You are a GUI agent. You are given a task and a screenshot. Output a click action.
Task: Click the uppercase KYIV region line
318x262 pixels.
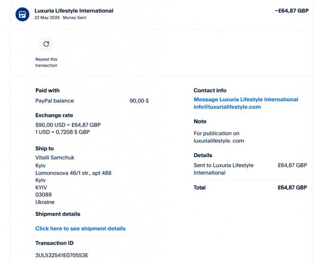pyautogui.click(x=41, y=187)
